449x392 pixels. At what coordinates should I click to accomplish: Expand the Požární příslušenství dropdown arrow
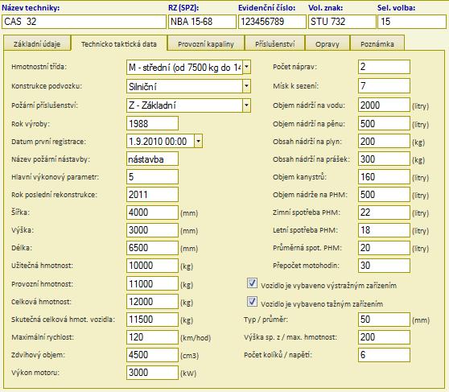pos(246,105)
